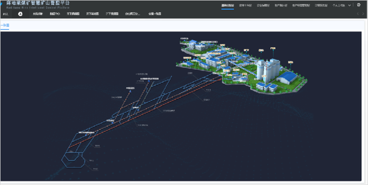Click the label above the blue-roofed warehouse
The image size is (368, 185).
coord(290,62)
